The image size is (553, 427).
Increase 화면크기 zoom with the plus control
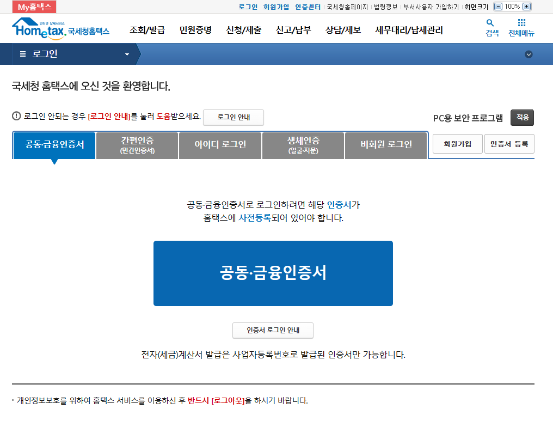coord(525,6)
